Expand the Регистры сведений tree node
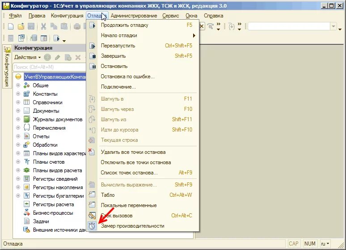Image resolution: width=346 pixels, height=250 pixels. tap(18, 178)
